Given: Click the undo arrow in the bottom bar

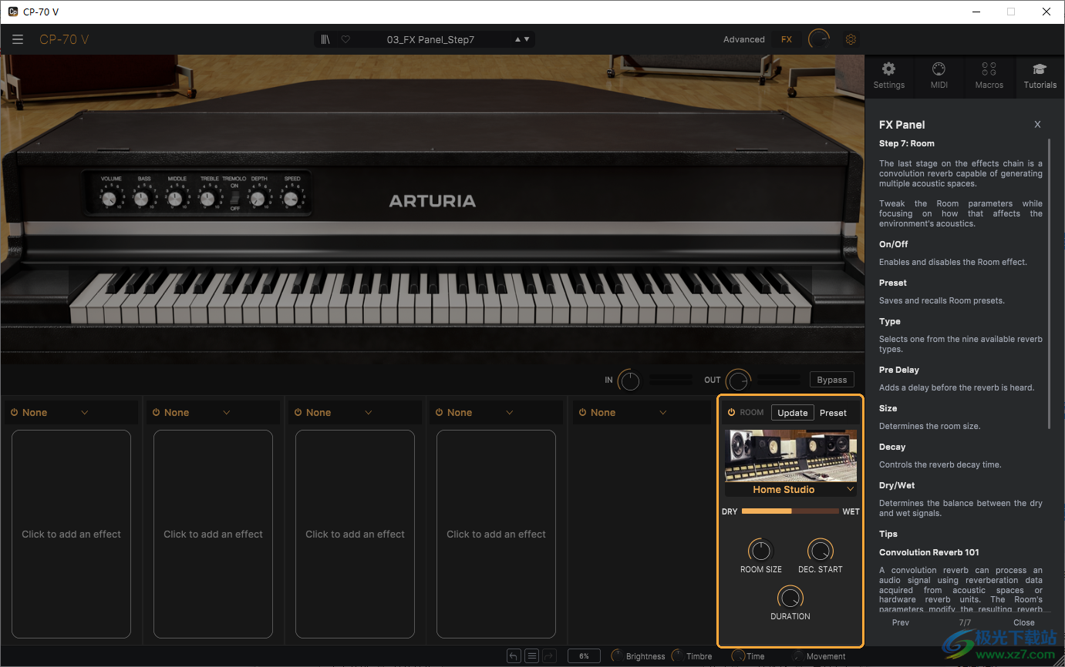Looking at the screenshot, I should point(514,655).
